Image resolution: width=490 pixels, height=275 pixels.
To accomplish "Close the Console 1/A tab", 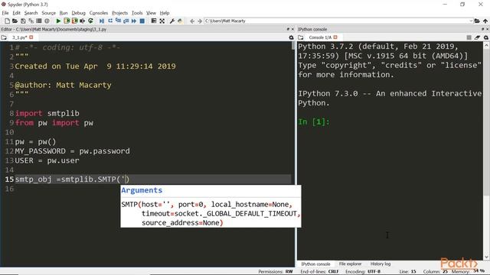I will (335, 37).
